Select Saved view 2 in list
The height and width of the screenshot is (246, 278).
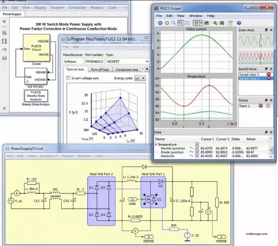pyautogui.click(x=254, y=78)
